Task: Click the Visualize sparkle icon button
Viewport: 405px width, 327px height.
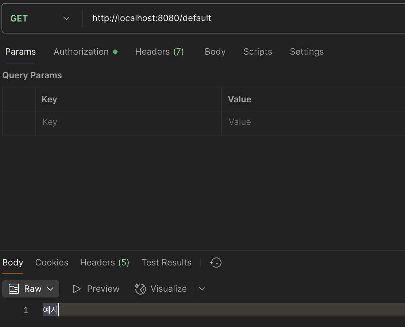Action: [x=140, y=289]
